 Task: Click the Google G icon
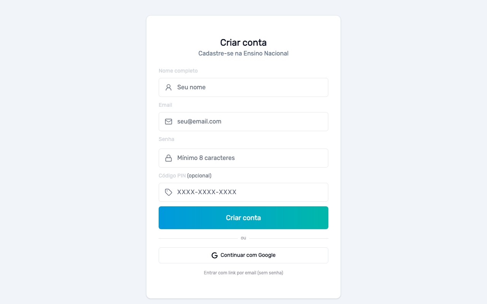pos(214,255)
